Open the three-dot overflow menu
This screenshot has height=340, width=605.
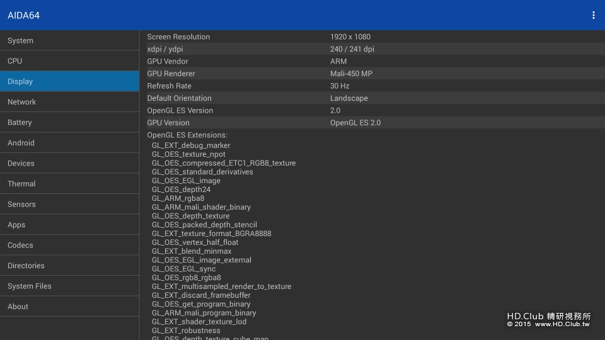593,15
